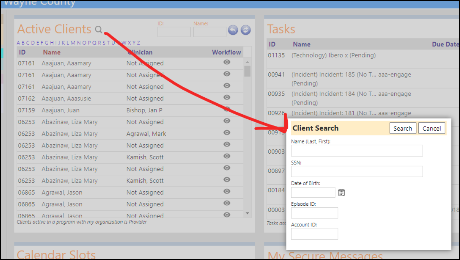
Task: Open client search with the magnifier icon
Action: 99,30
